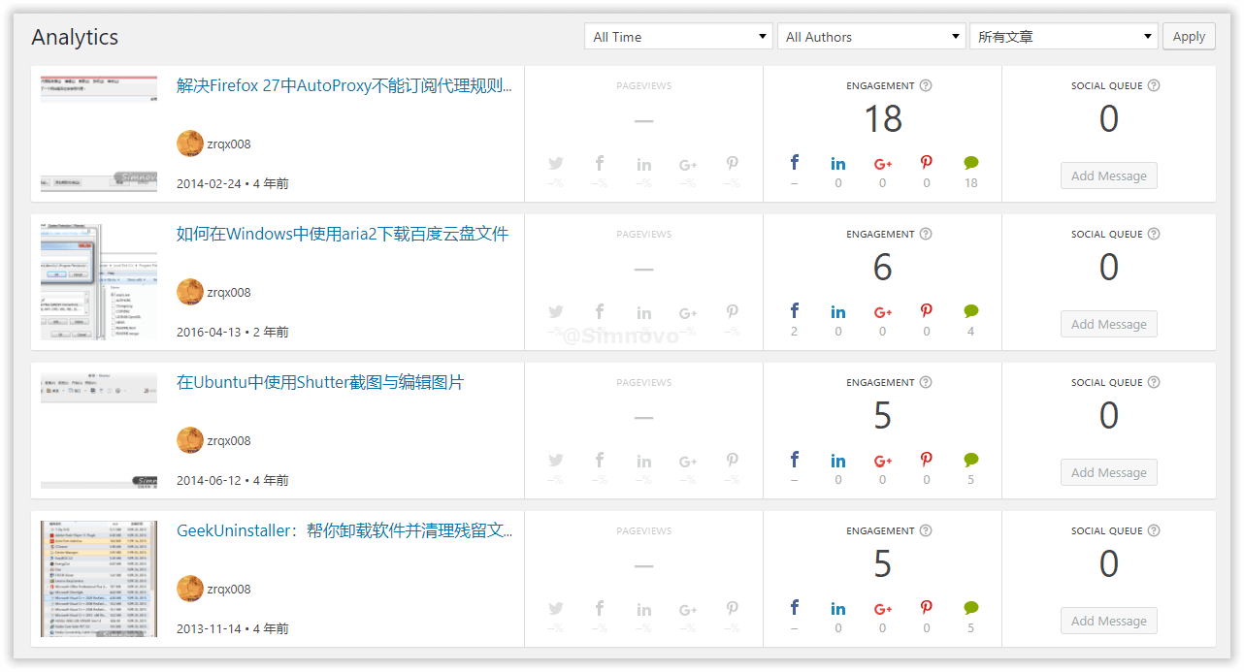
Task: Open the 如何在Windows中使用aria2下载百度云盘文件 article link
Action: pyautogui.click(x=342, y=234)
